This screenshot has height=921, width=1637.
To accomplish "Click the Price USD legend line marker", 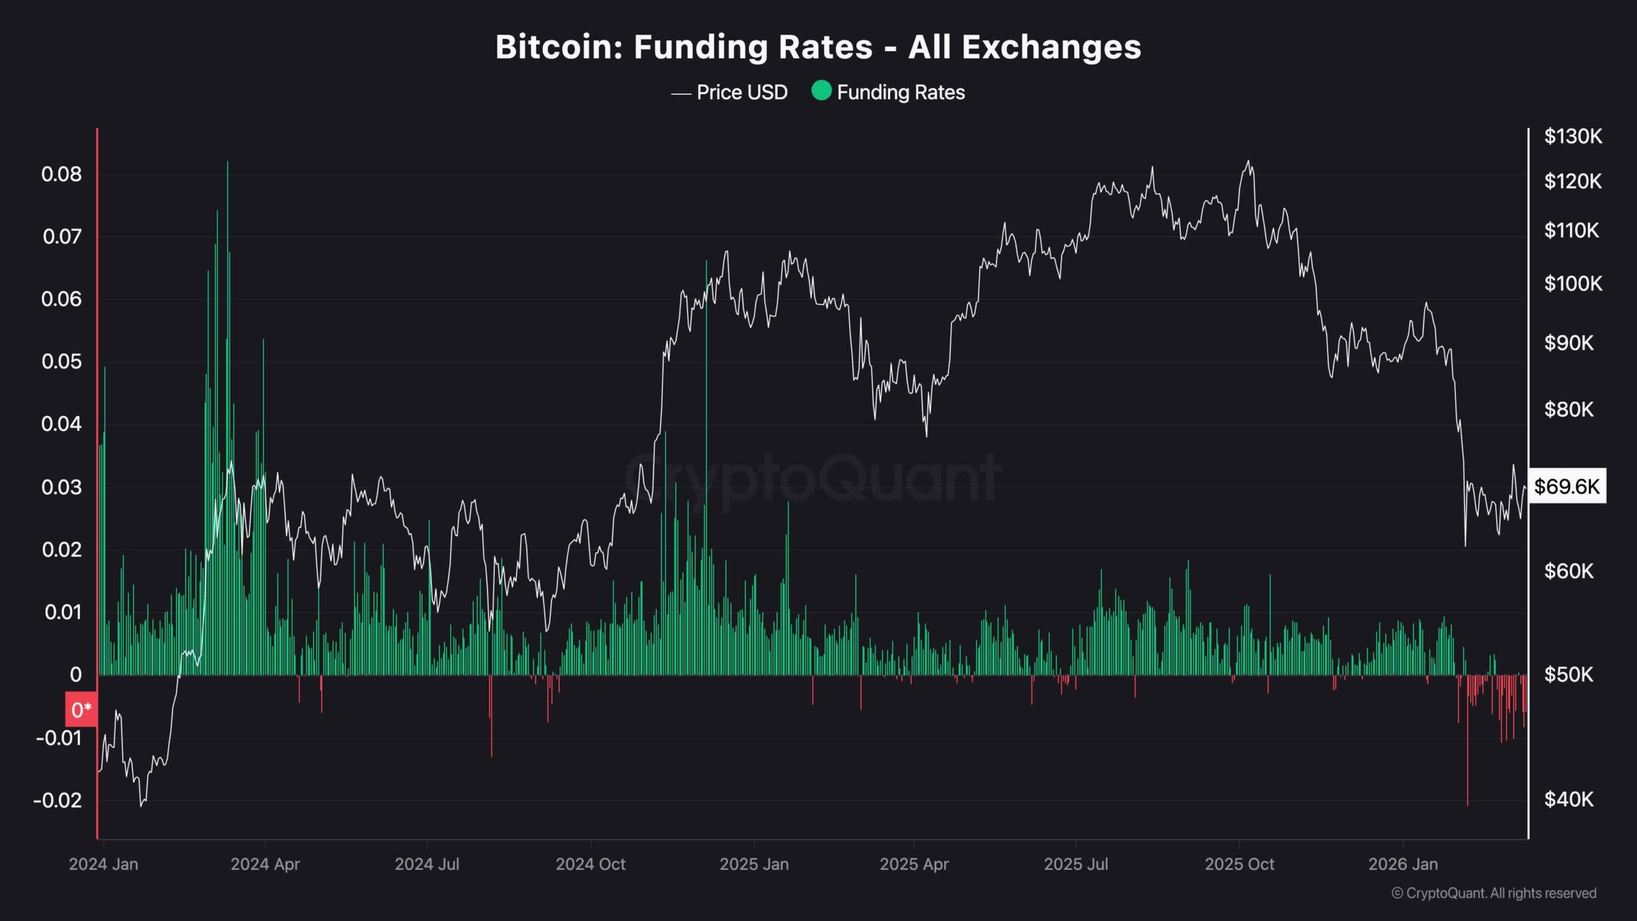I will (x=681, y=93).
